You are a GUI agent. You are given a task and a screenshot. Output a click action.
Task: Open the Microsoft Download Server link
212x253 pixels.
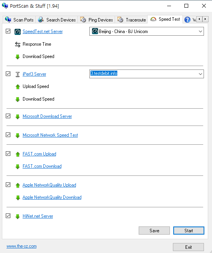click(47, 116)
